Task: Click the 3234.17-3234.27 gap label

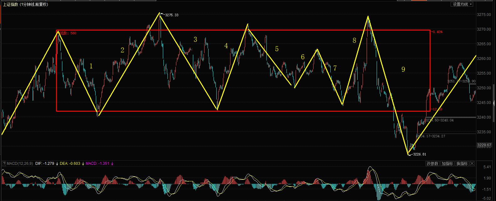Action: point(431,136)
